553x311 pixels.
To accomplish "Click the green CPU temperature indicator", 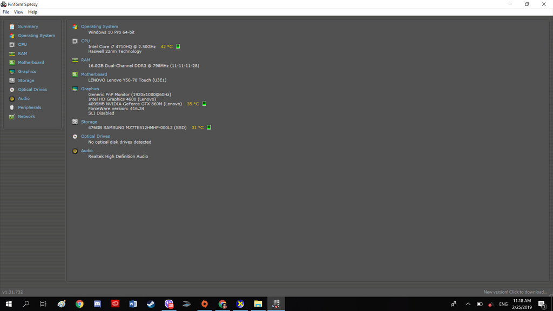I will pos(178,46).
